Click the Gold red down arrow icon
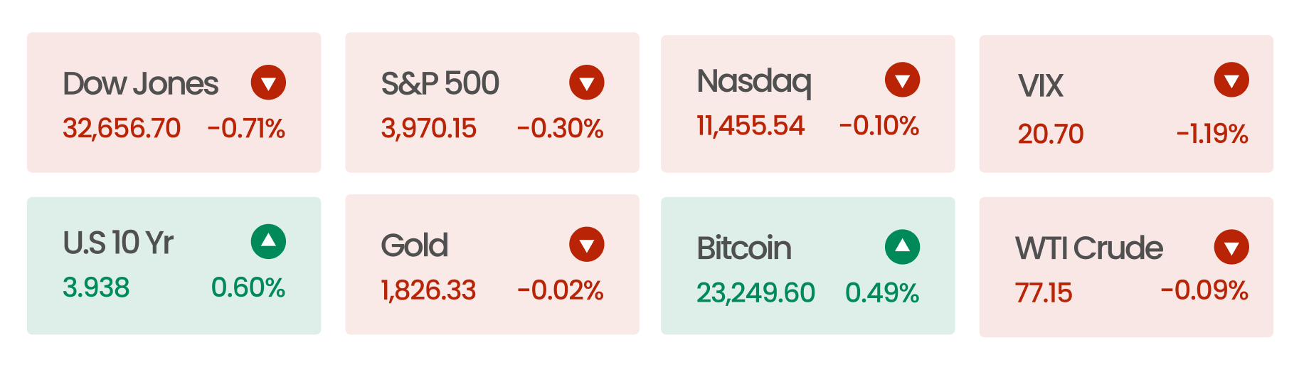 click(x=587, y=245)
